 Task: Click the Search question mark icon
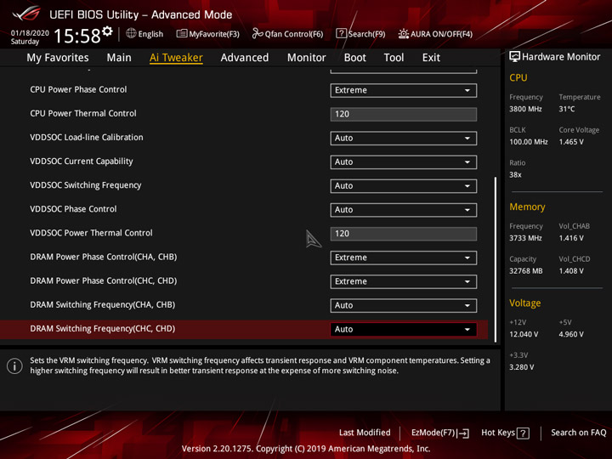click(x=341, y=33)
